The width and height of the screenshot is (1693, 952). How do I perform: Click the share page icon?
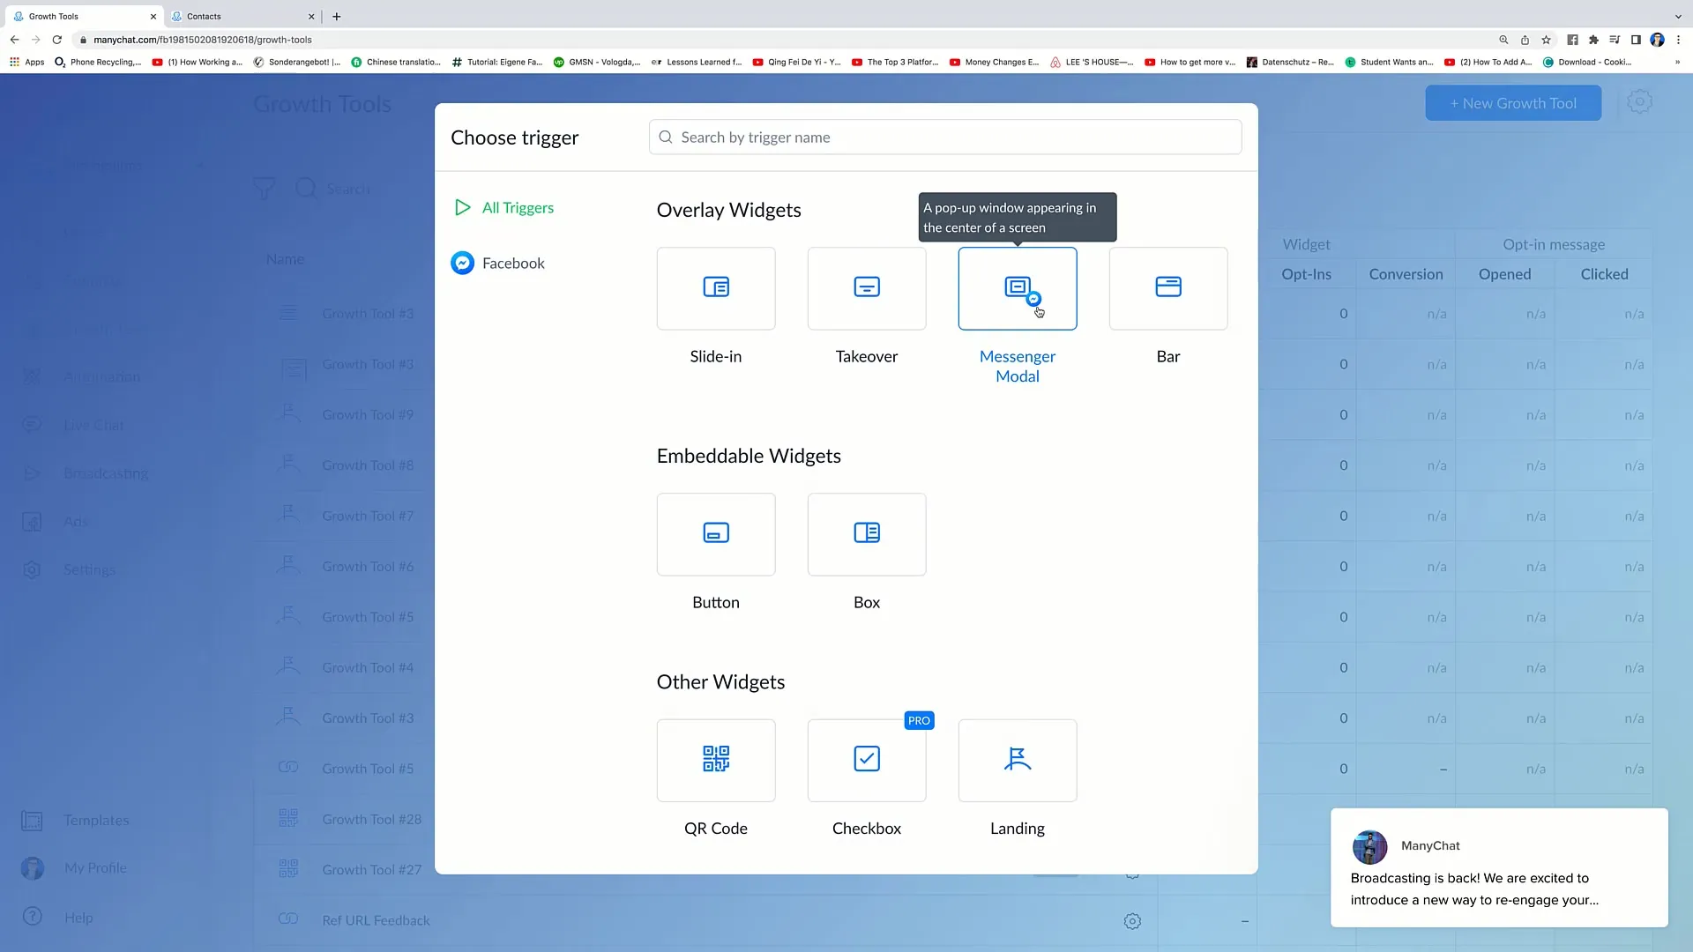[1525, 40]
